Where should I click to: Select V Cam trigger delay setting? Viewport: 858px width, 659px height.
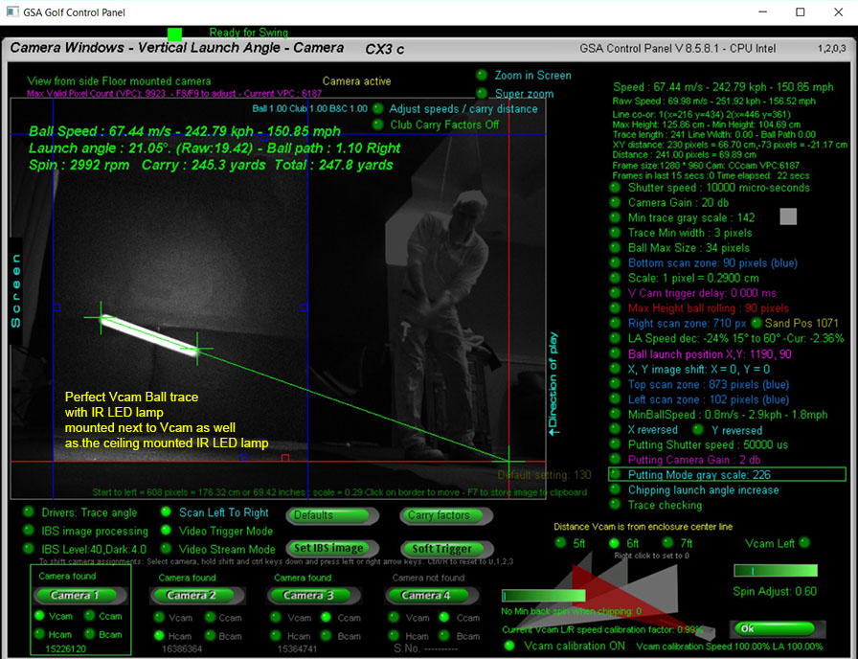(x=615, y=293)
